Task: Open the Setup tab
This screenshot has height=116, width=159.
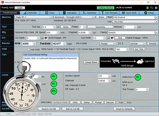Action: pyautogui.click(x=149, y=13)
